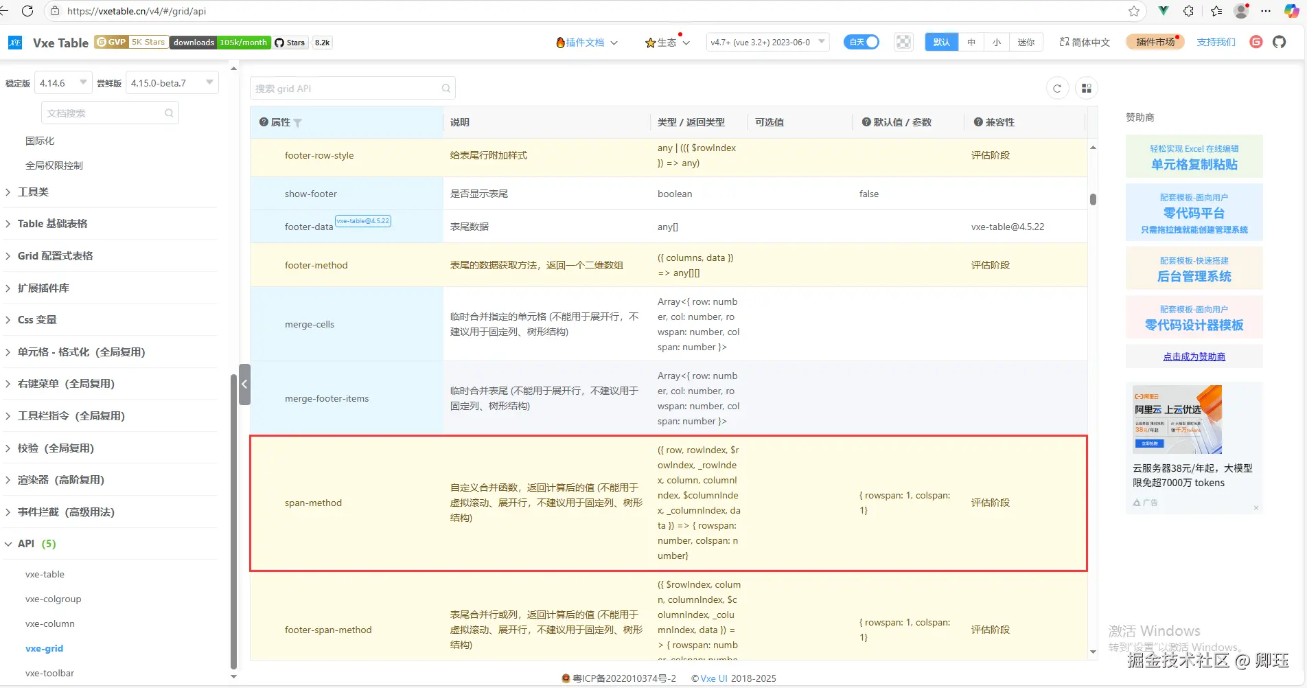Click the help icon beside 属性 header
1307x688 pixels.
(264, 122)
